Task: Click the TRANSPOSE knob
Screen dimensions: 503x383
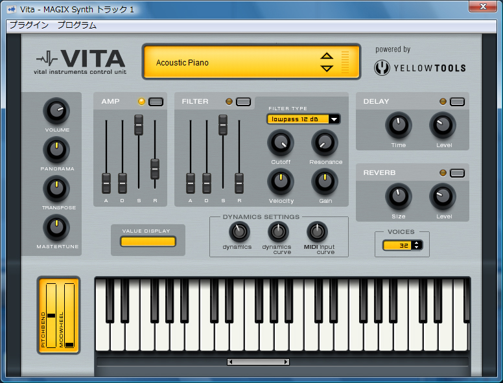Action: point(56,189)
